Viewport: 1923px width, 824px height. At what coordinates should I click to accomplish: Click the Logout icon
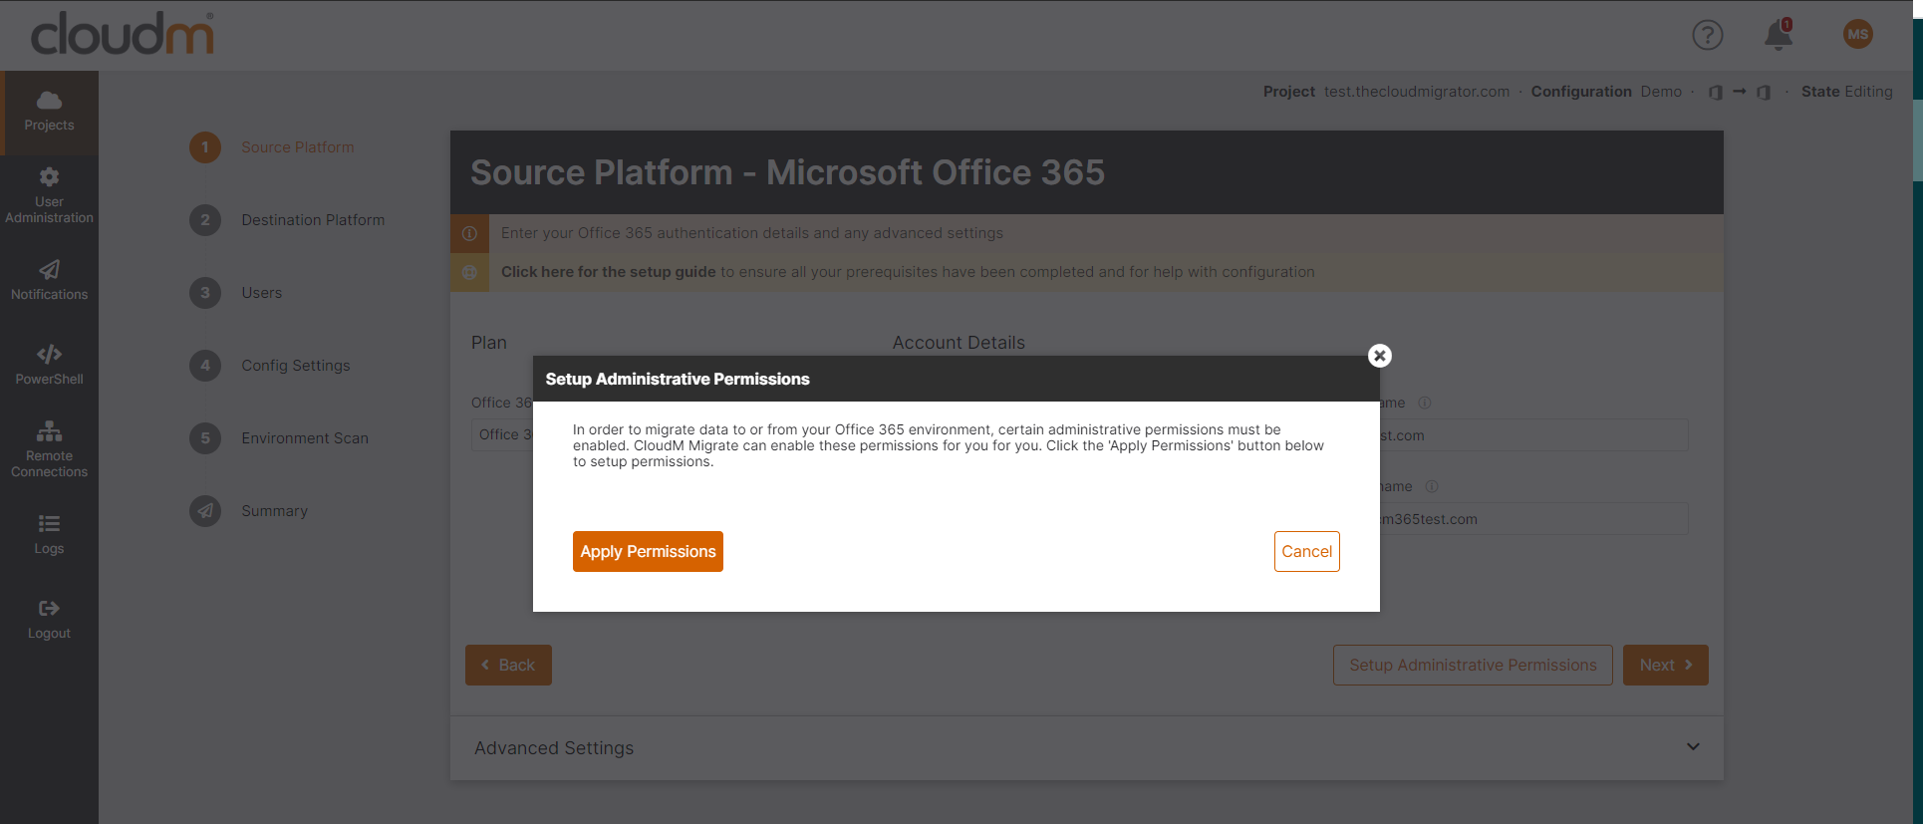[49, 608]
